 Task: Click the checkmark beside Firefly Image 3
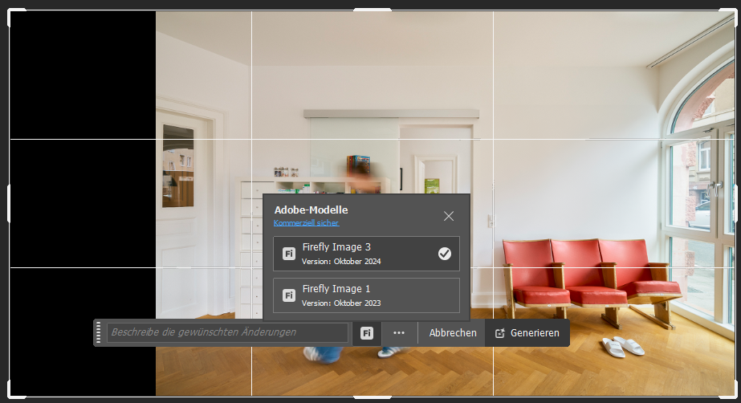445,254
